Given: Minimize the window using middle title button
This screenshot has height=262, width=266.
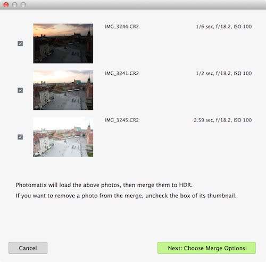Looking at the screenshot, I should tap(14, 5).
